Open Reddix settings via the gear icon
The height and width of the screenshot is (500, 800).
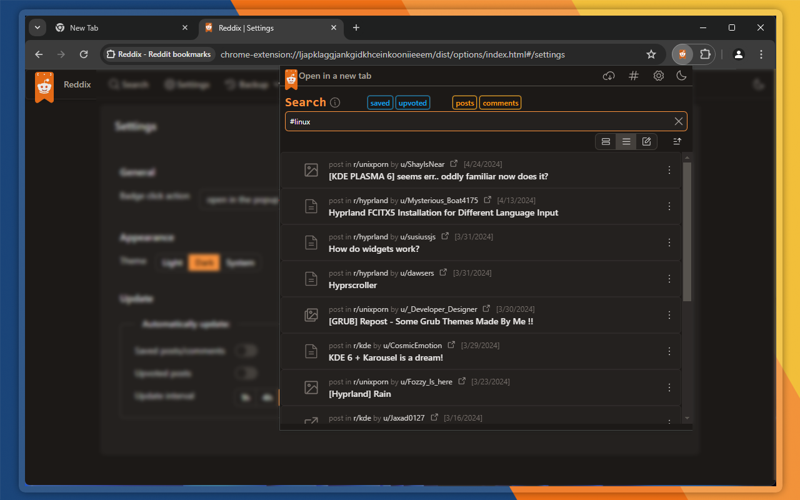coord(658,76)
